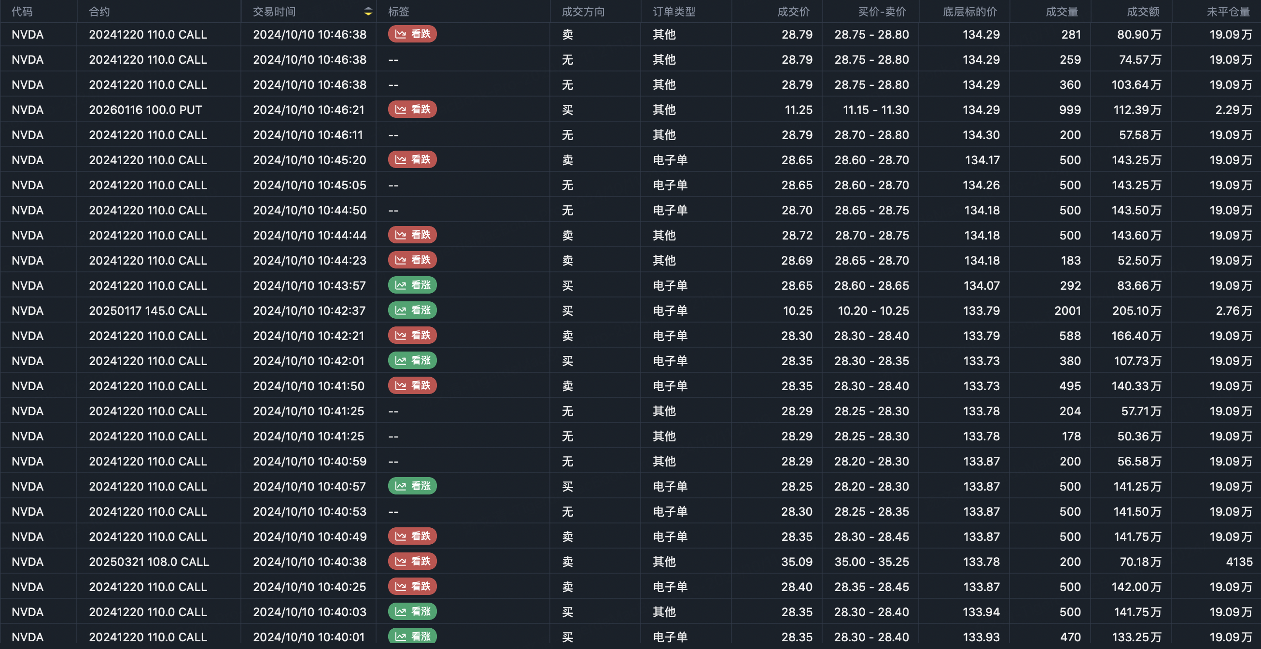Click the 标签 column header

(398, 12)
